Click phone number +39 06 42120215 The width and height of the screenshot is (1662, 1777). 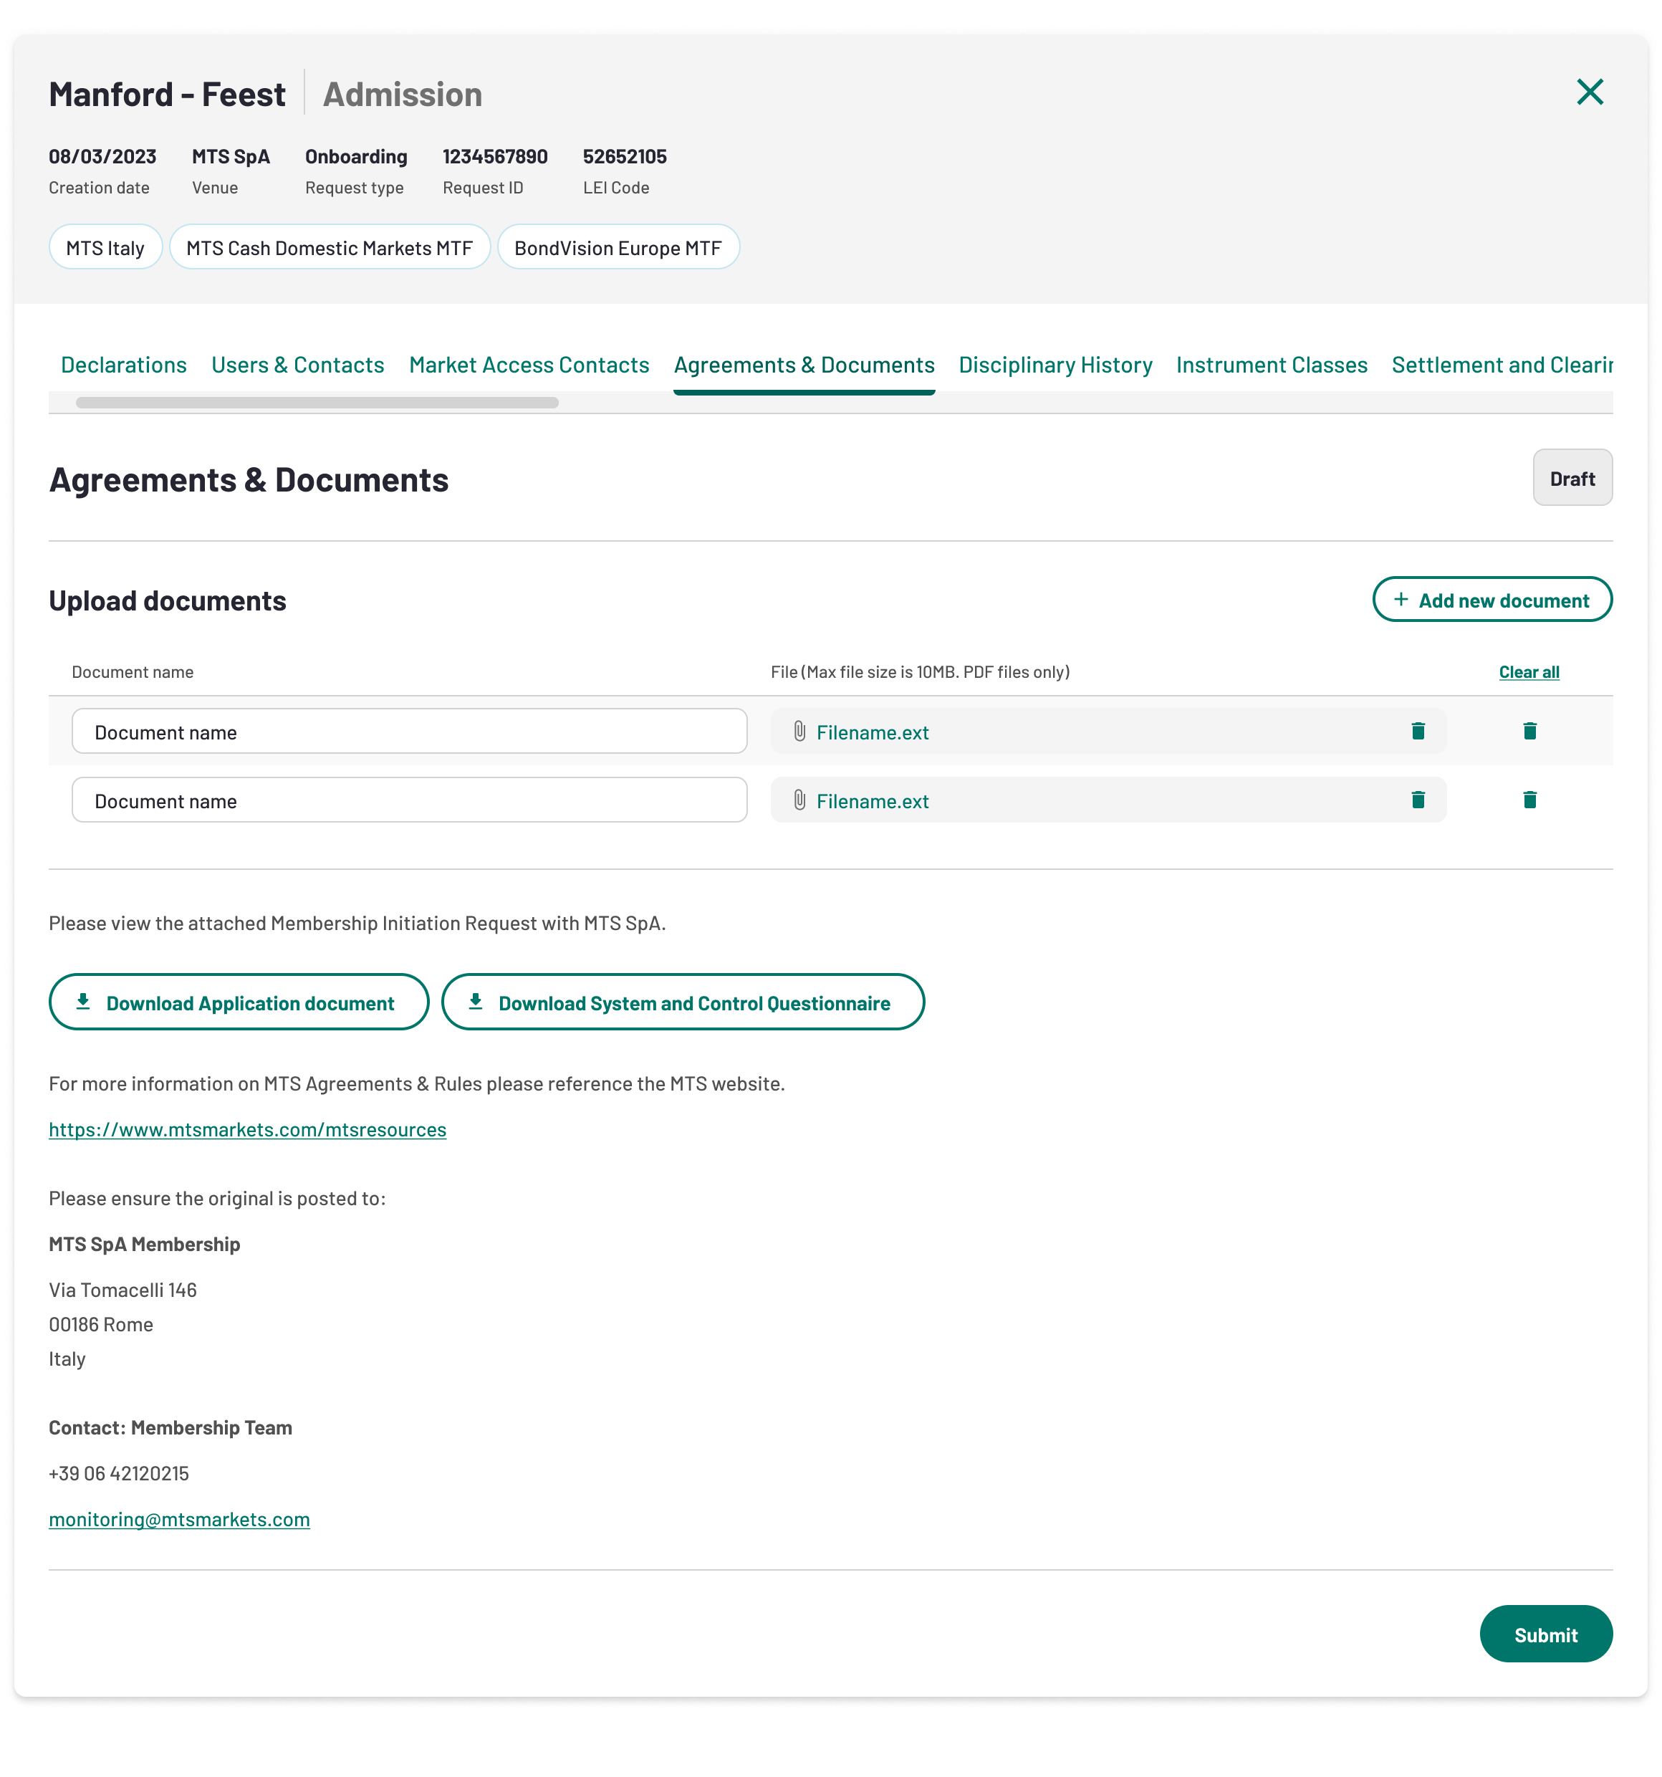(x=119, y=1474)
